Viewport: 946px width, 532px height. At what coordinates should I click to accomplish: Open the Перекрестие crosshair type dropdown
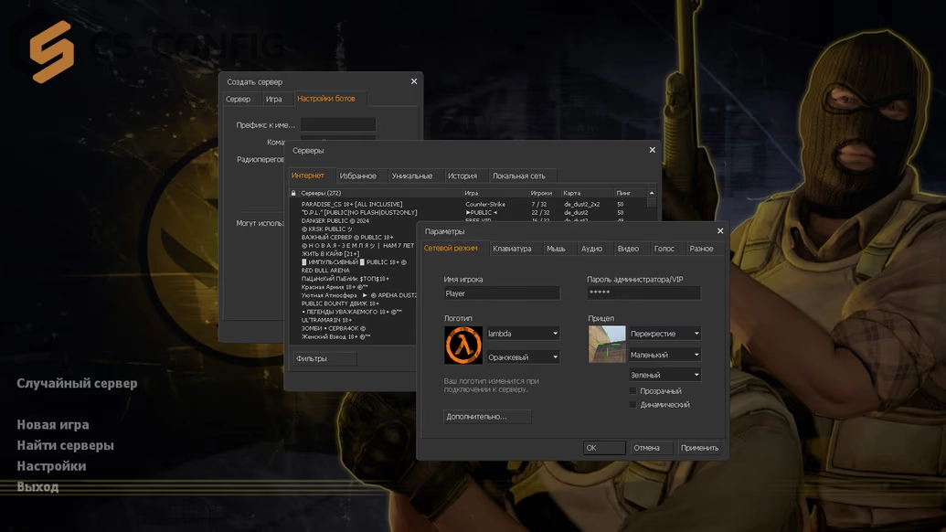tap(664, 334)
